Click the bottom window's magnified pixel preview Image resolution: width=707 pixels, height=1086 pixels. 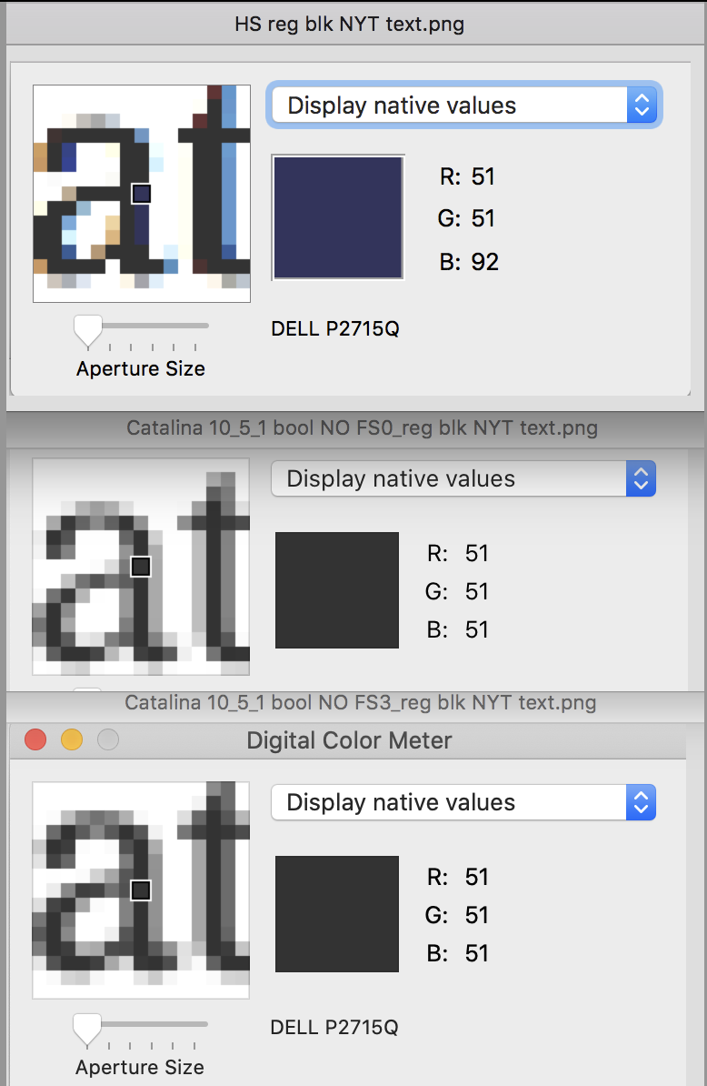(141, 890)
